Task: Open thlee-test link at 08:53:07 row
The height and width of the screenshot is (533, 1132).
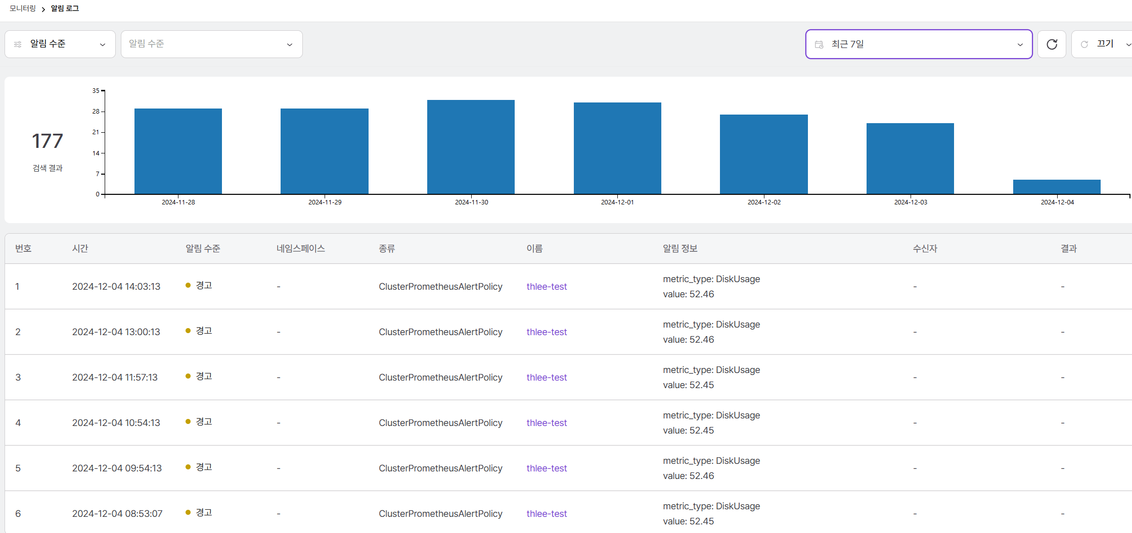Action: tap(547, 514)
